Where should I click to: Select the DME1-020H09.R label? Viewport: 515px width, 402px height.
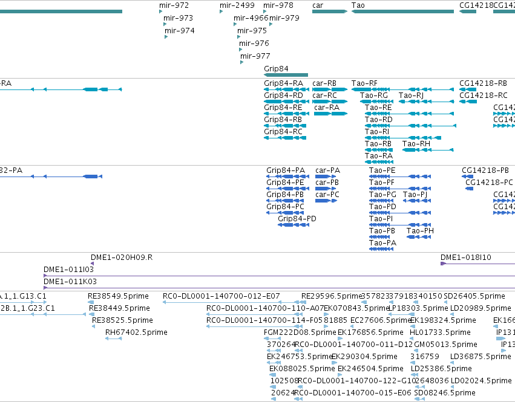pos(122,258)
